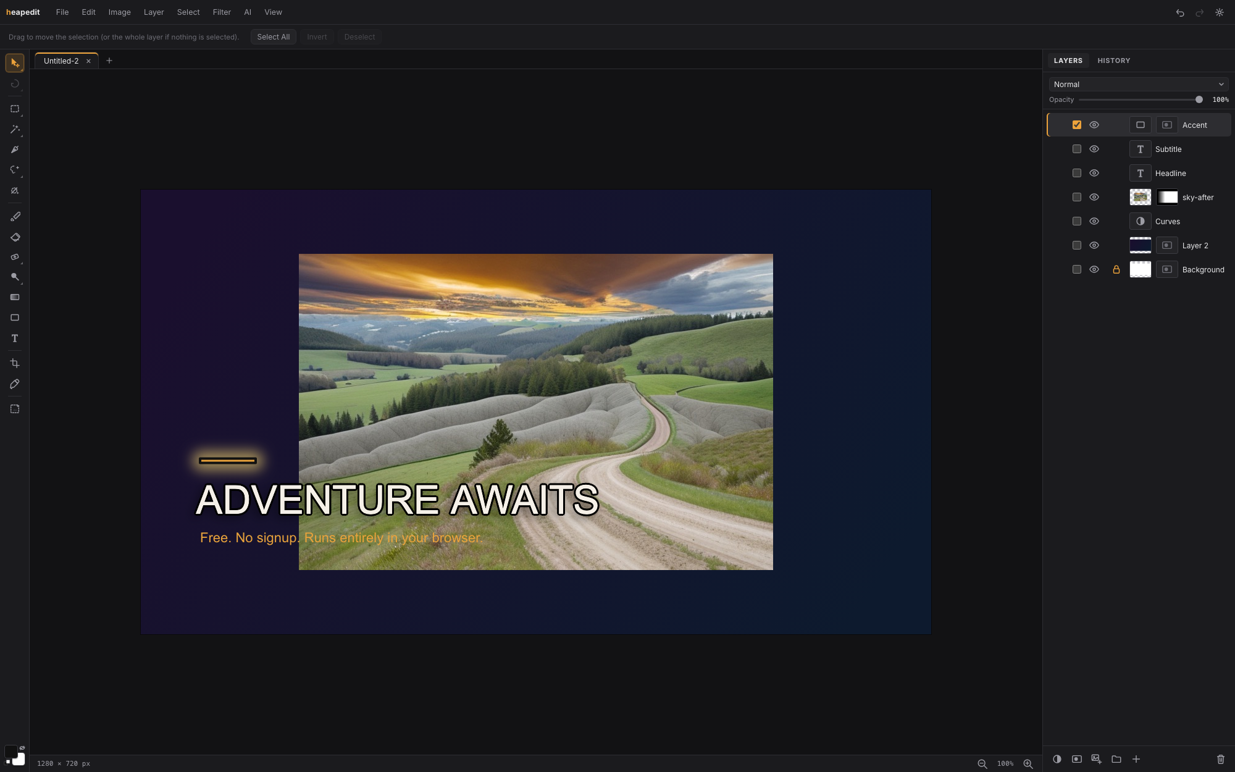The height and width of the screenshot is (772, 1235).
Task: Check the Headline layer checkbox
Action: click(1077, 173)
